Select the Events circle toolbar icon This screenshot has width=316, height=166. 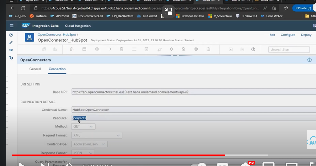pyautogui.click(x=97, y=49)
